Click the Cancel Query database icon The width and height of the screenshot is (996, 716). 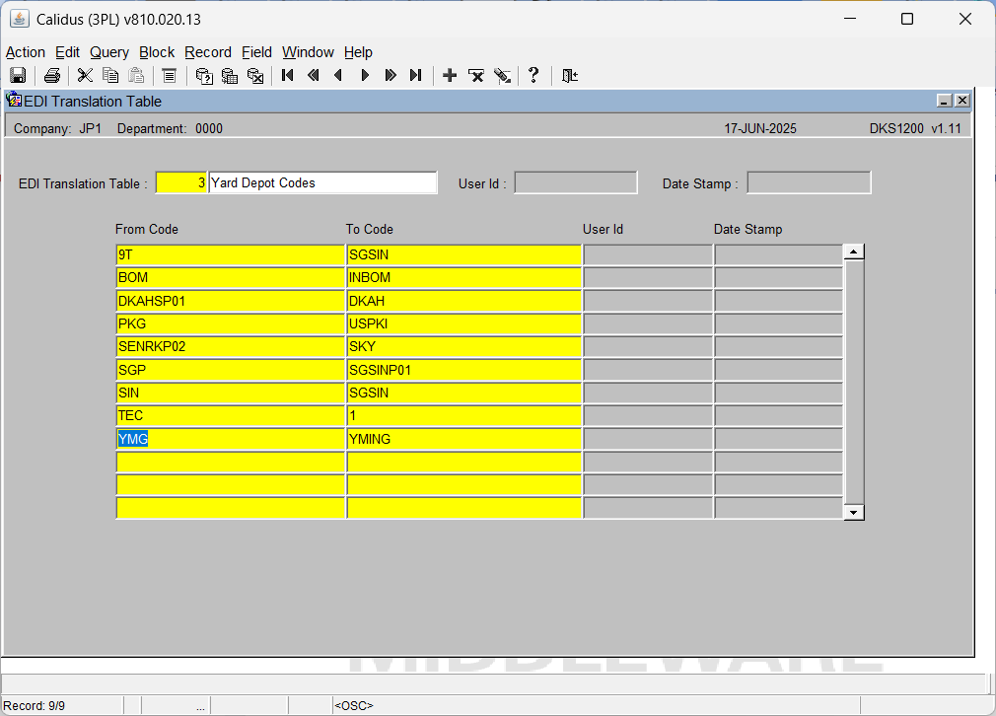click(255, 76)
